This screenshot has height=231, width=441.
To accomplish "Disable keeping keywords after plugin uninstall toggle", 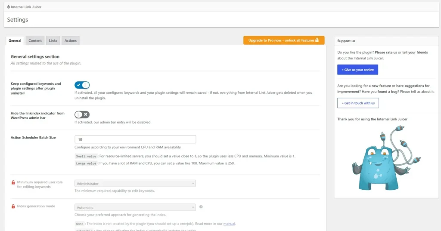I will 82,85.
